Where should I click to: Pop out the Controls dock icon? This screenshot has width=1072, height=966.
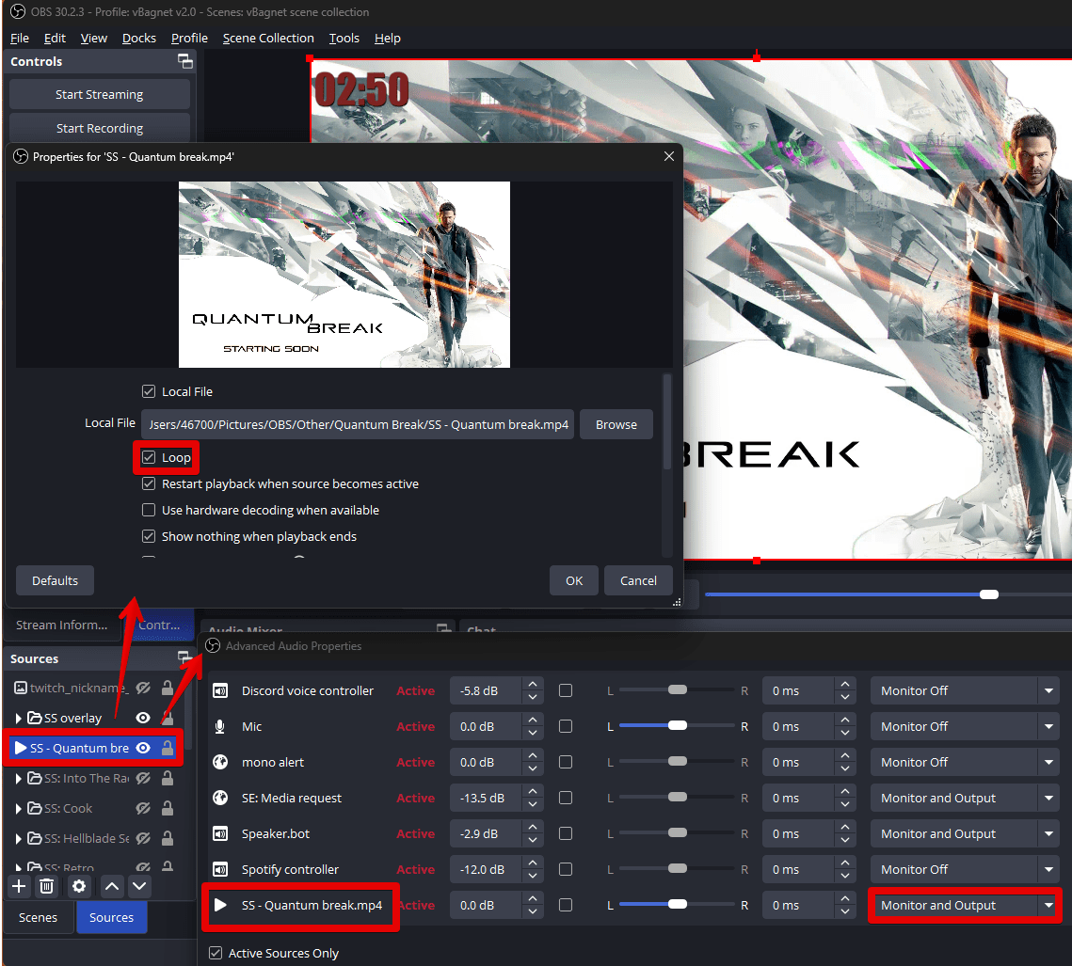point(185,61)
